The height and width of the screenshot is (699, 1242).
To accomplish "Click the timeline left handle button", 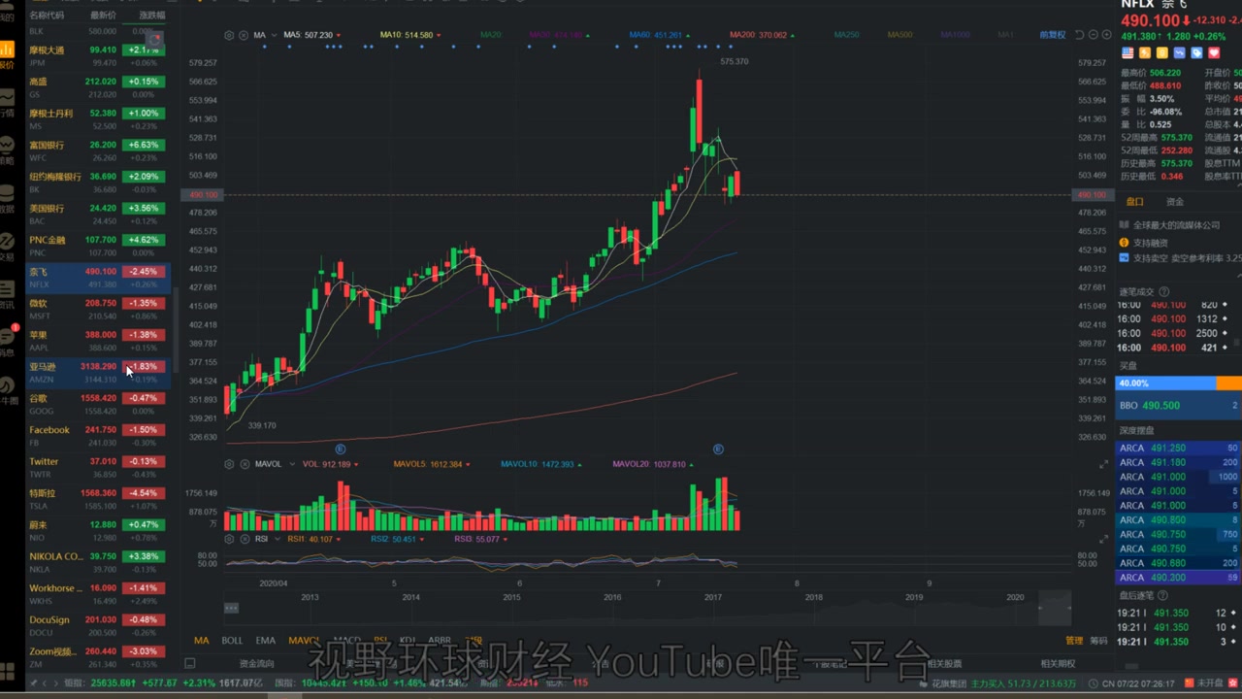I will click(x=231, y=608).
